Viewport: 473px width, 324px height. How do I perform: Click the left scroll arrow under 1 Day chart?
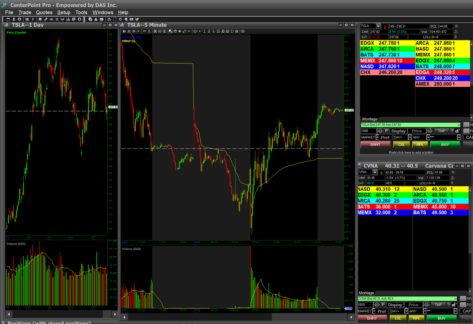tap(9, 314)
